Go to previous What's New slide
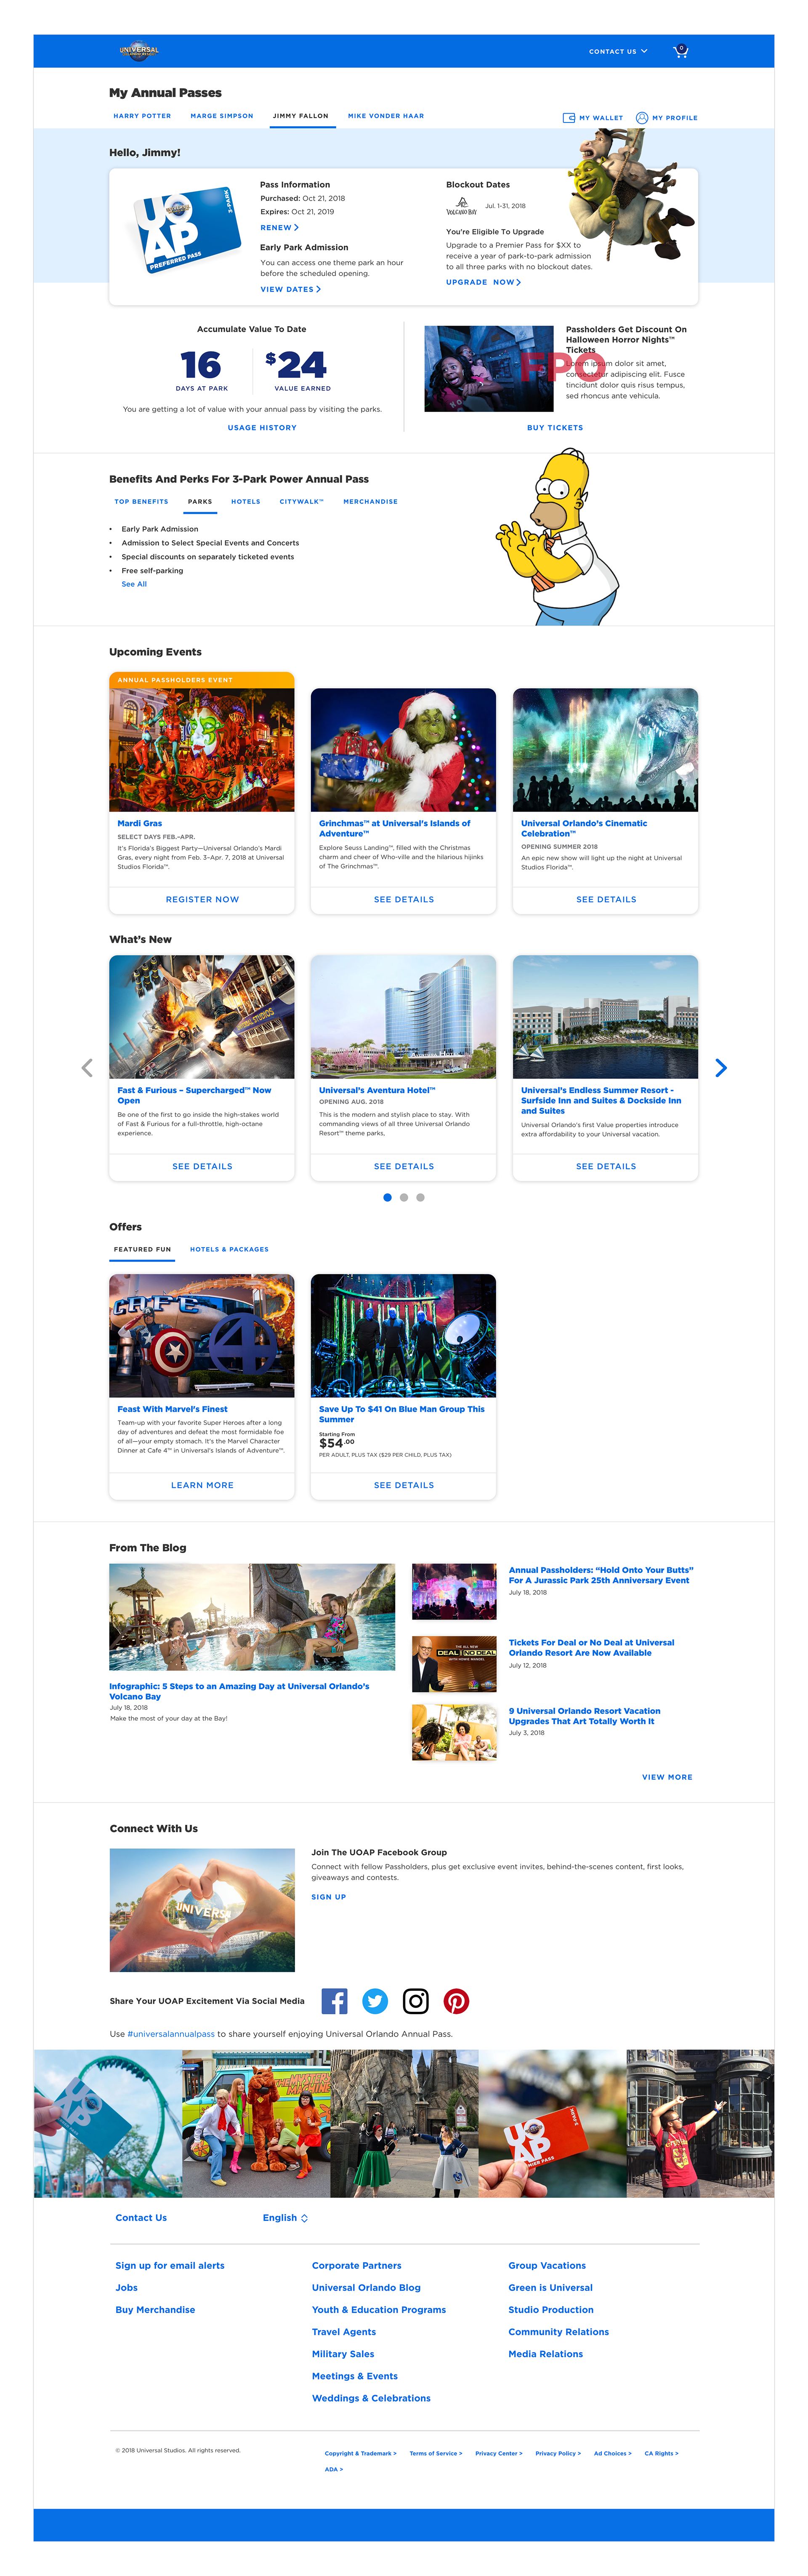Viewport: 808px width, 2576px height. (x=87, y=1068)
